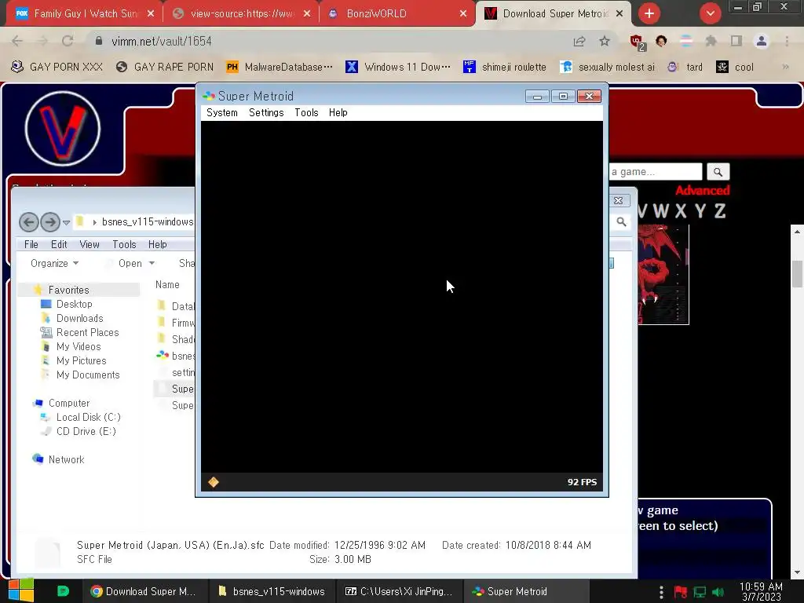Select My Documents in Explorer sidebar
Viewport: 804px width, 603px height.
coord(88,375)
